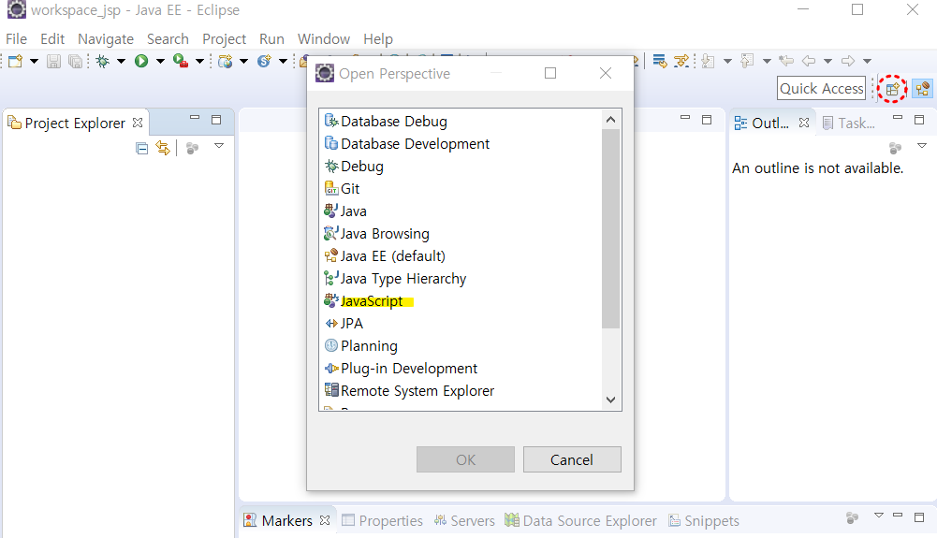Close the Outline view tab
This screenshot has width=937, height=538.
click(804, 123)
